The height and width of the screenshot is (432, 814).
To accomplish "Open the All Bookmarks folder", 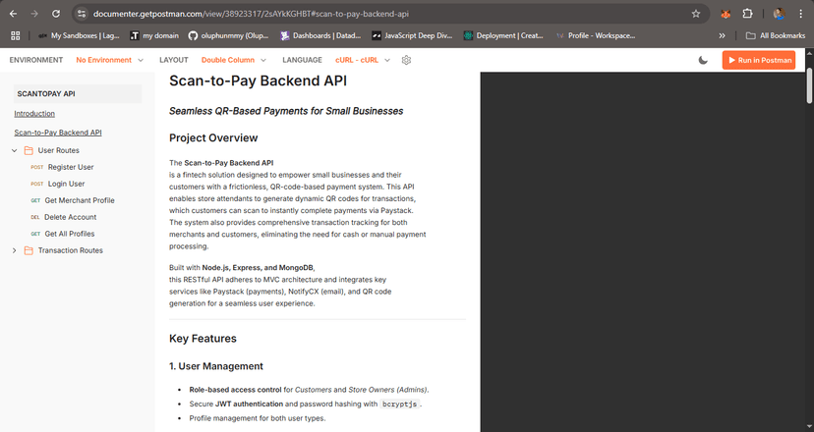I will pyautogui.click(x=777, y=35).
